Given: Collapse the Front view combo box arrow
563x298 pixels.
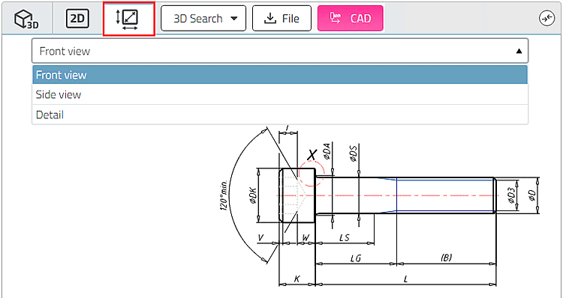Looking at the screenshot, I should (x=519, y=51).
